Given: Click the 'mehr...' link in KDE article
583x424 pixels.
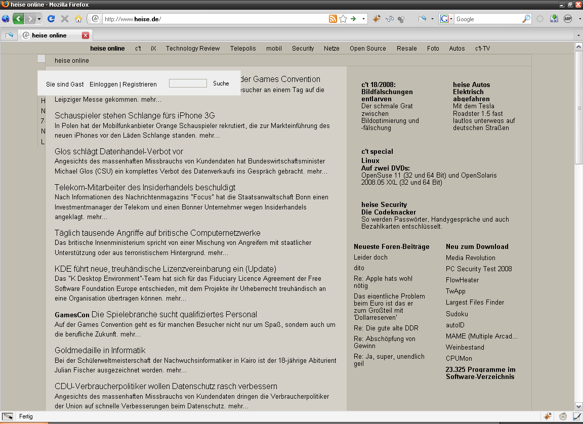Looking at the screenshot, I should (176, 299).
